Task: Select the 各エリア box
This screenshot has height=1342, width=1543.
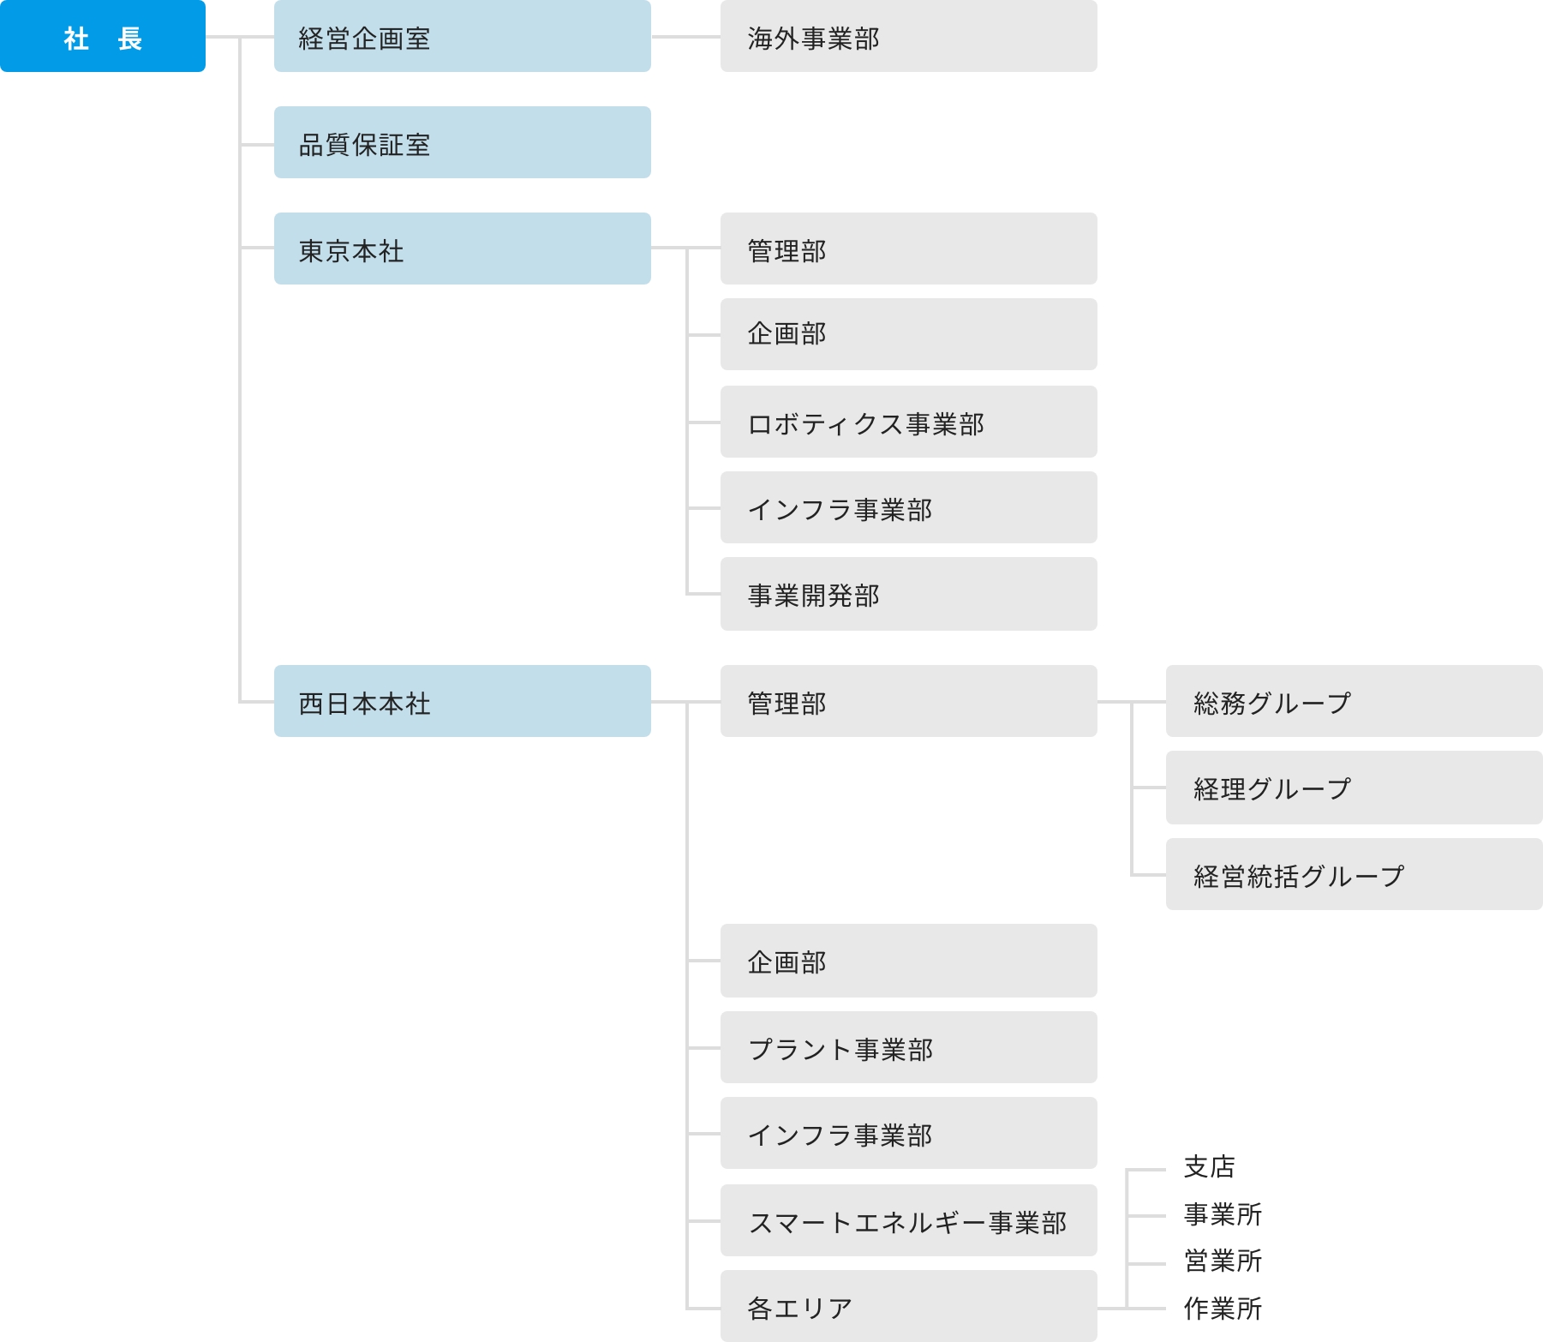Action: tap(908, 1307)
